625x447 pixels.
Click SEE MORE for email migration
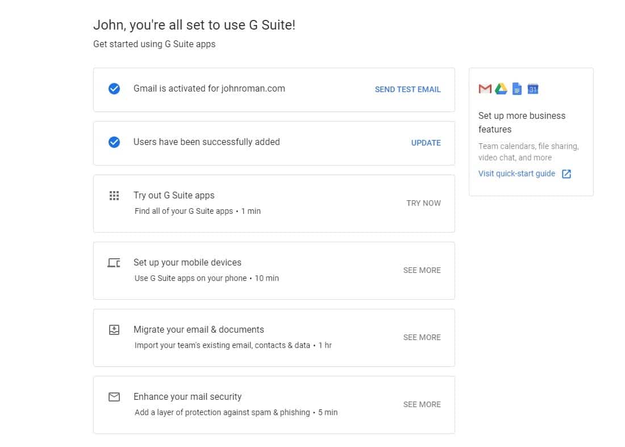[x=422, y=337]
